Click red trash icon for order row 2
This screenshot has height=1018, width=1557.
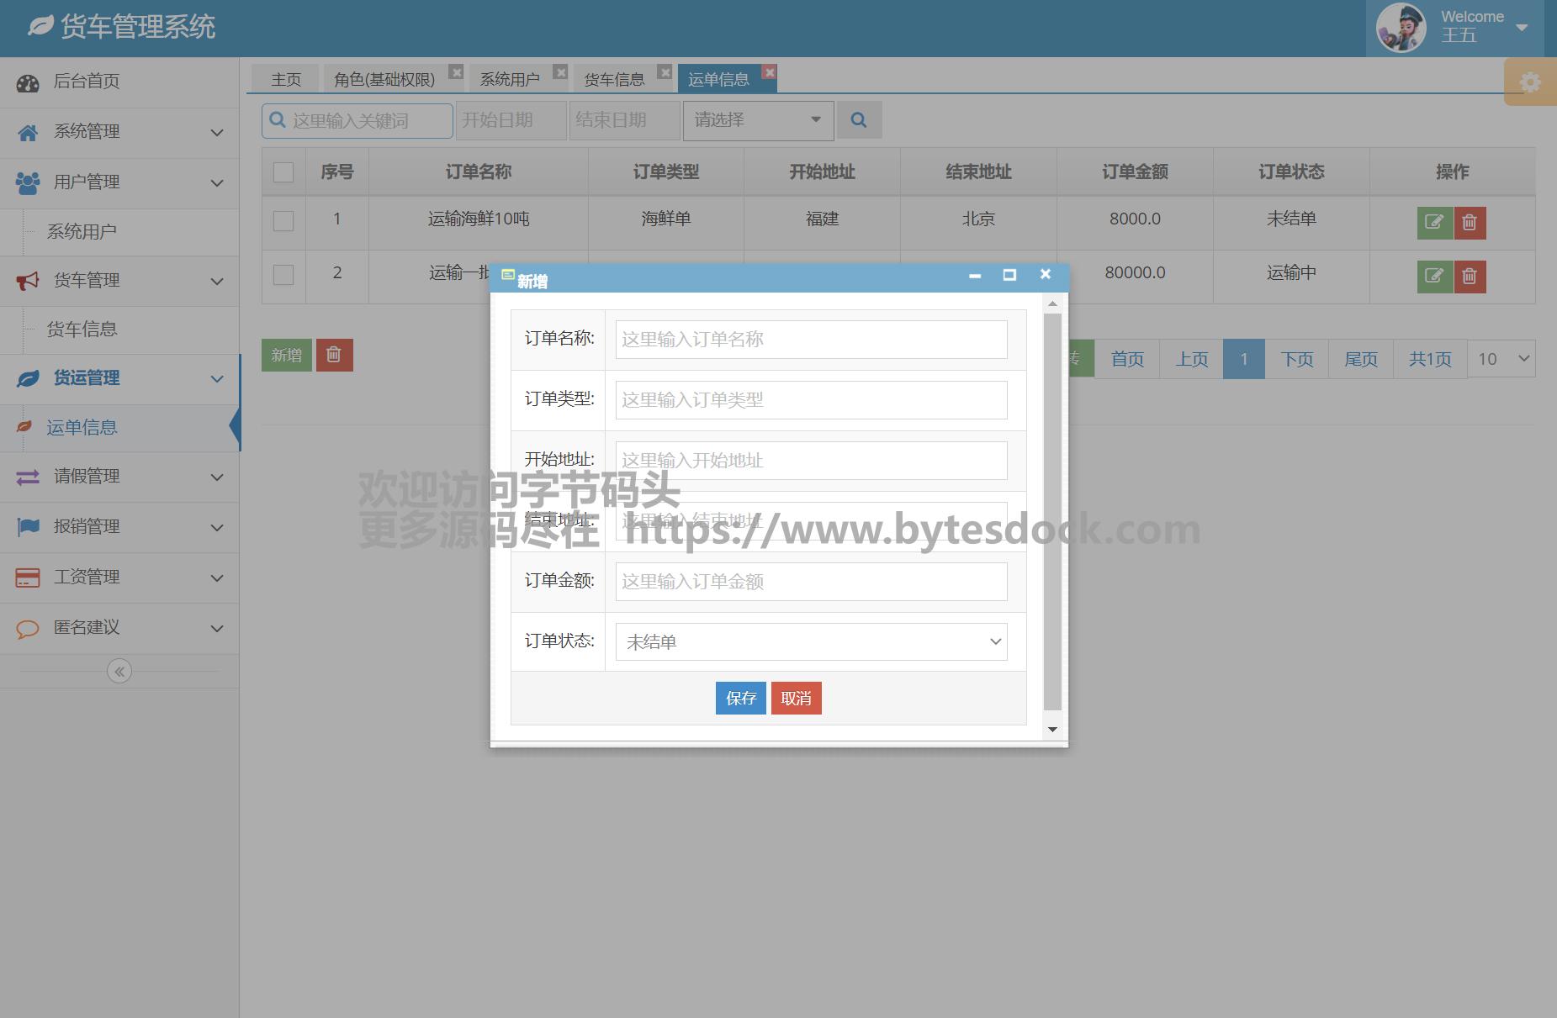click(x=1470, y=277)
